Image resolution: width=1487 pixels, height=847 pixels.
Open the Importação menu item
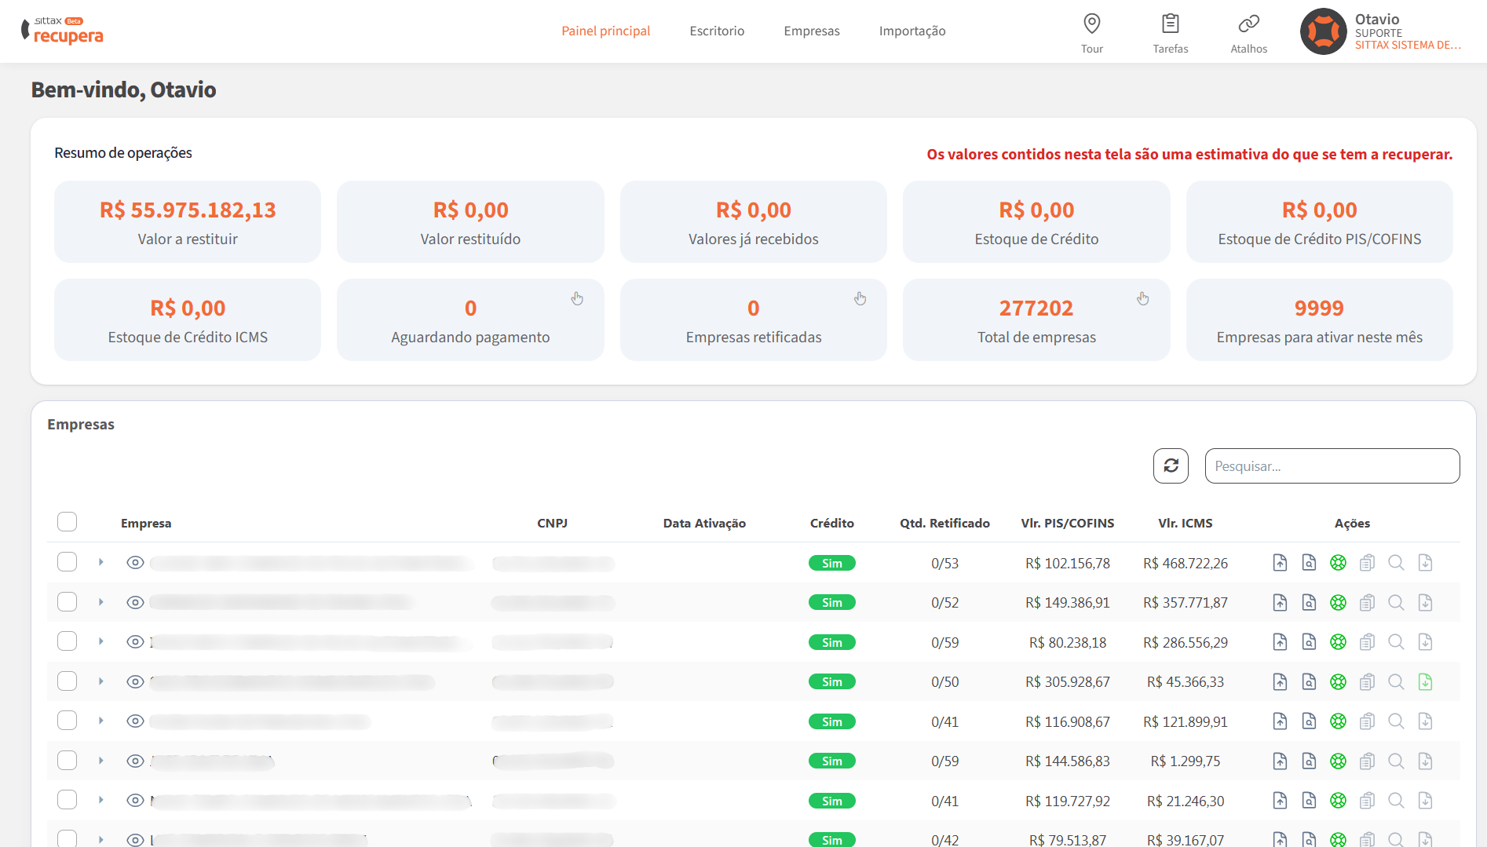912,31
